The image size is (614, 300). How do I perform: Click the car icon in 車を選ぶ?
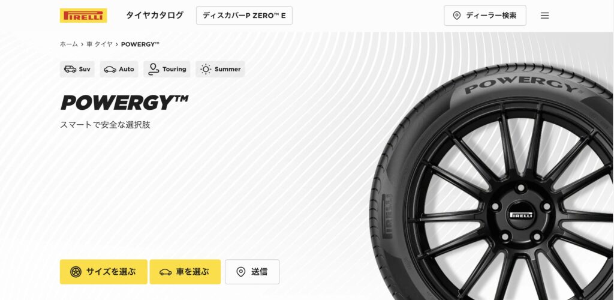coord(165,272)
